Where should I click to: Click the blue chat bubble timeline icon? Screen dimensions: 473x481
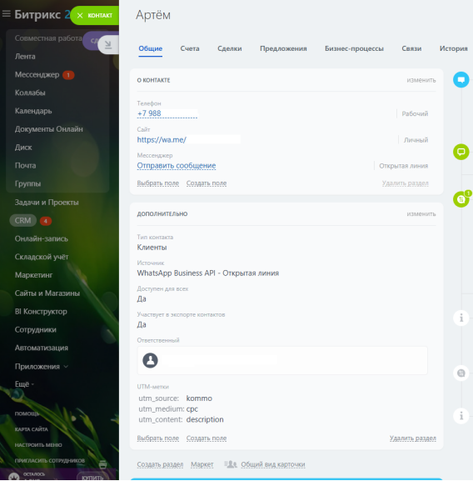pos(461,80)
